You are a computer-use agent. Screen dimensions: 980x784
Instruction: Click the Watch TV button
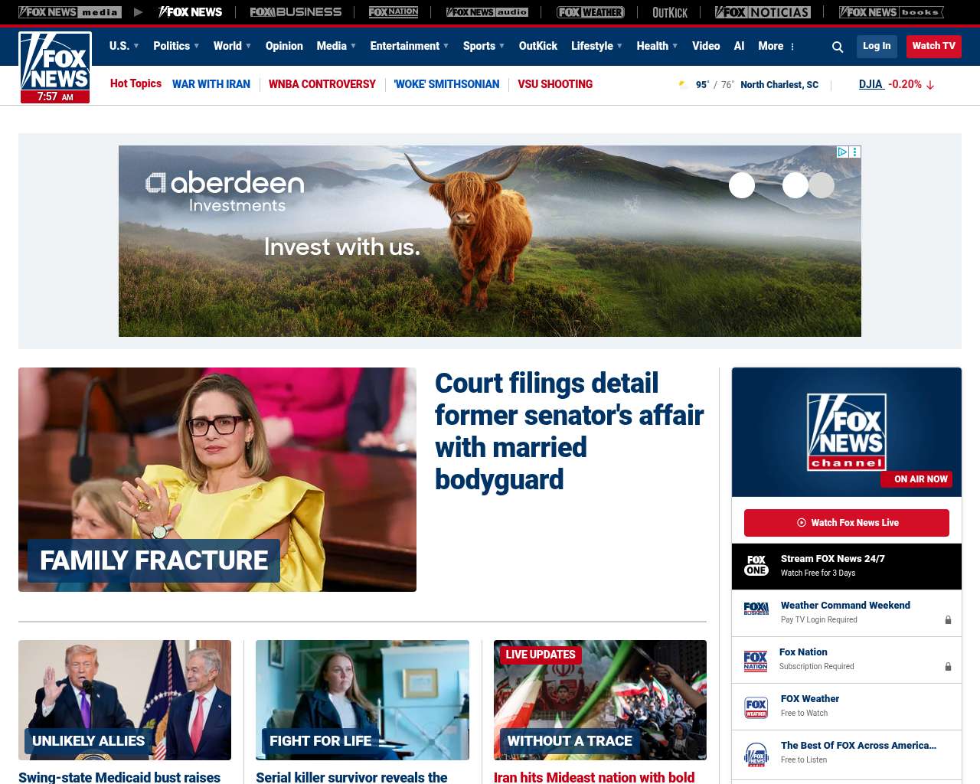click(934, 47)
